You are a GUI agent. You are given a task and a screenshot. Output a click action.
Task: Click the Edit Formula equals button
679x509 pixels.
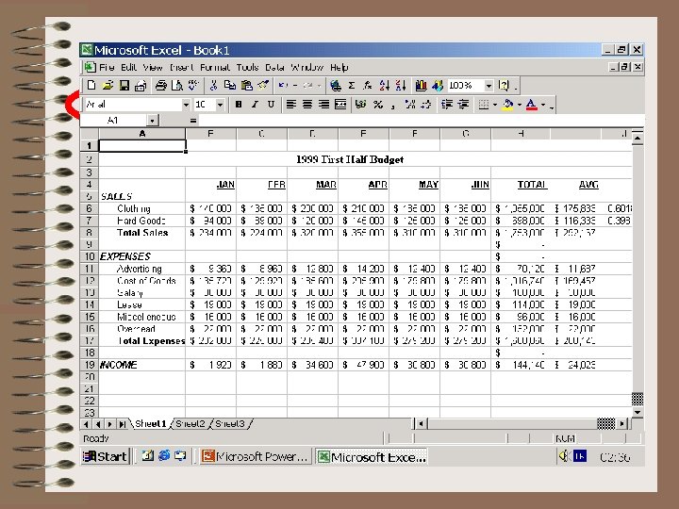(x=193, y=121)
